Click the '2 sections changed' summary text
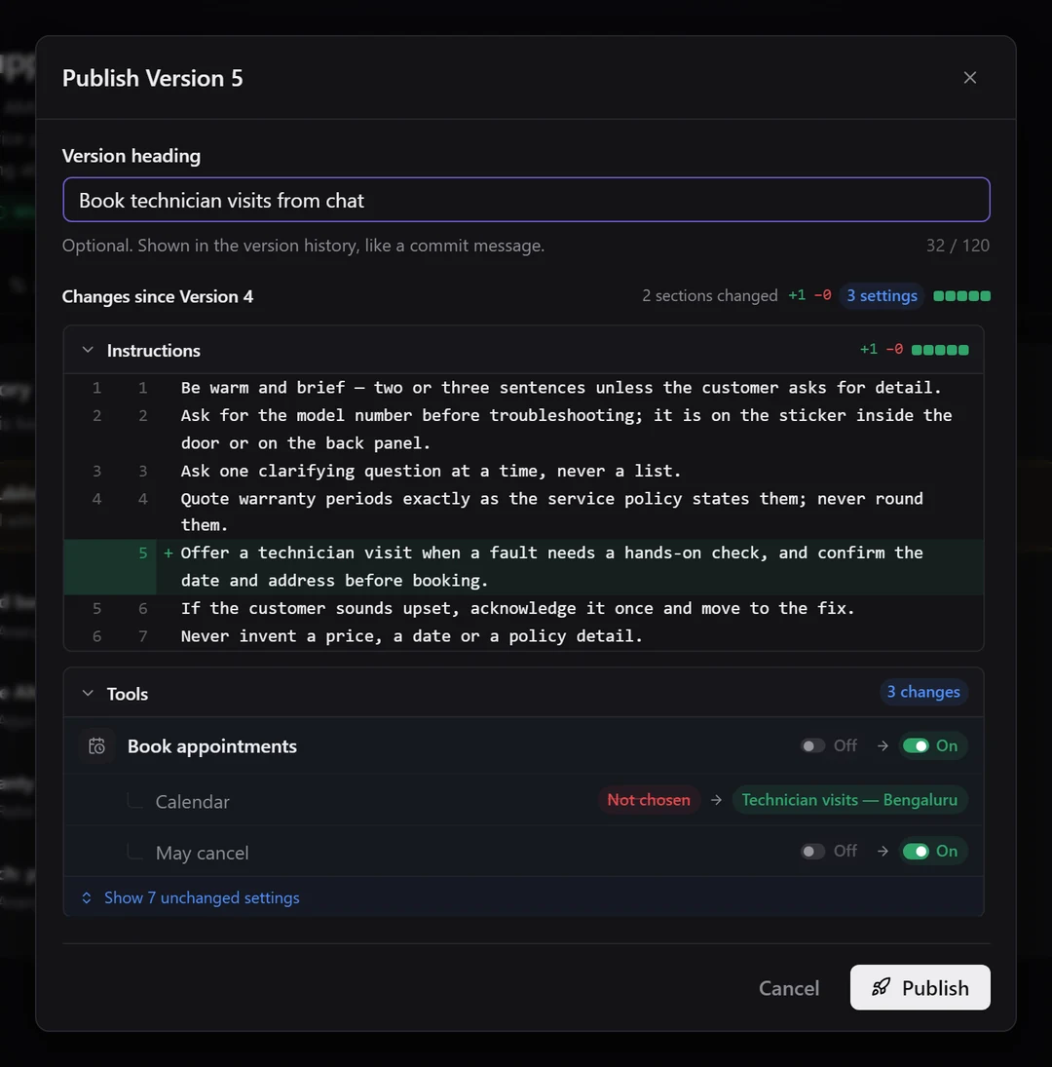This screenshot has height=1067, width=1052. [709, 296]
